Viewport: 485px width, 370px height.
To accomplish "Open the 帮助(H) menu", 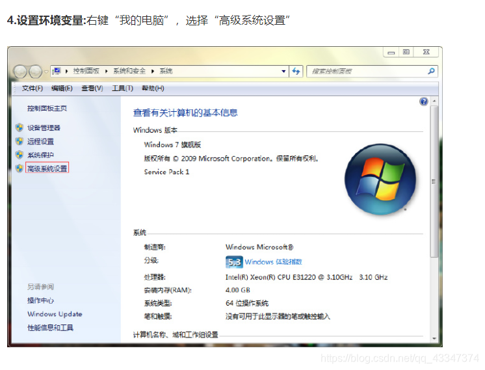I will pyautogui.click(x=153, y=88).
